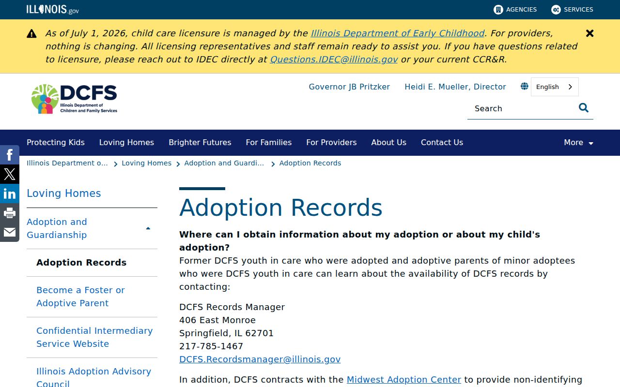Click Adoption Records breadcrumb

coord(310,164)
